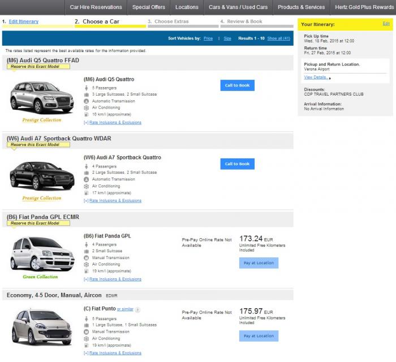Click CDP TRAVEL PARTNERS CLUB discount text
This screenshot has height=362, width=396.
coord(334,94)
